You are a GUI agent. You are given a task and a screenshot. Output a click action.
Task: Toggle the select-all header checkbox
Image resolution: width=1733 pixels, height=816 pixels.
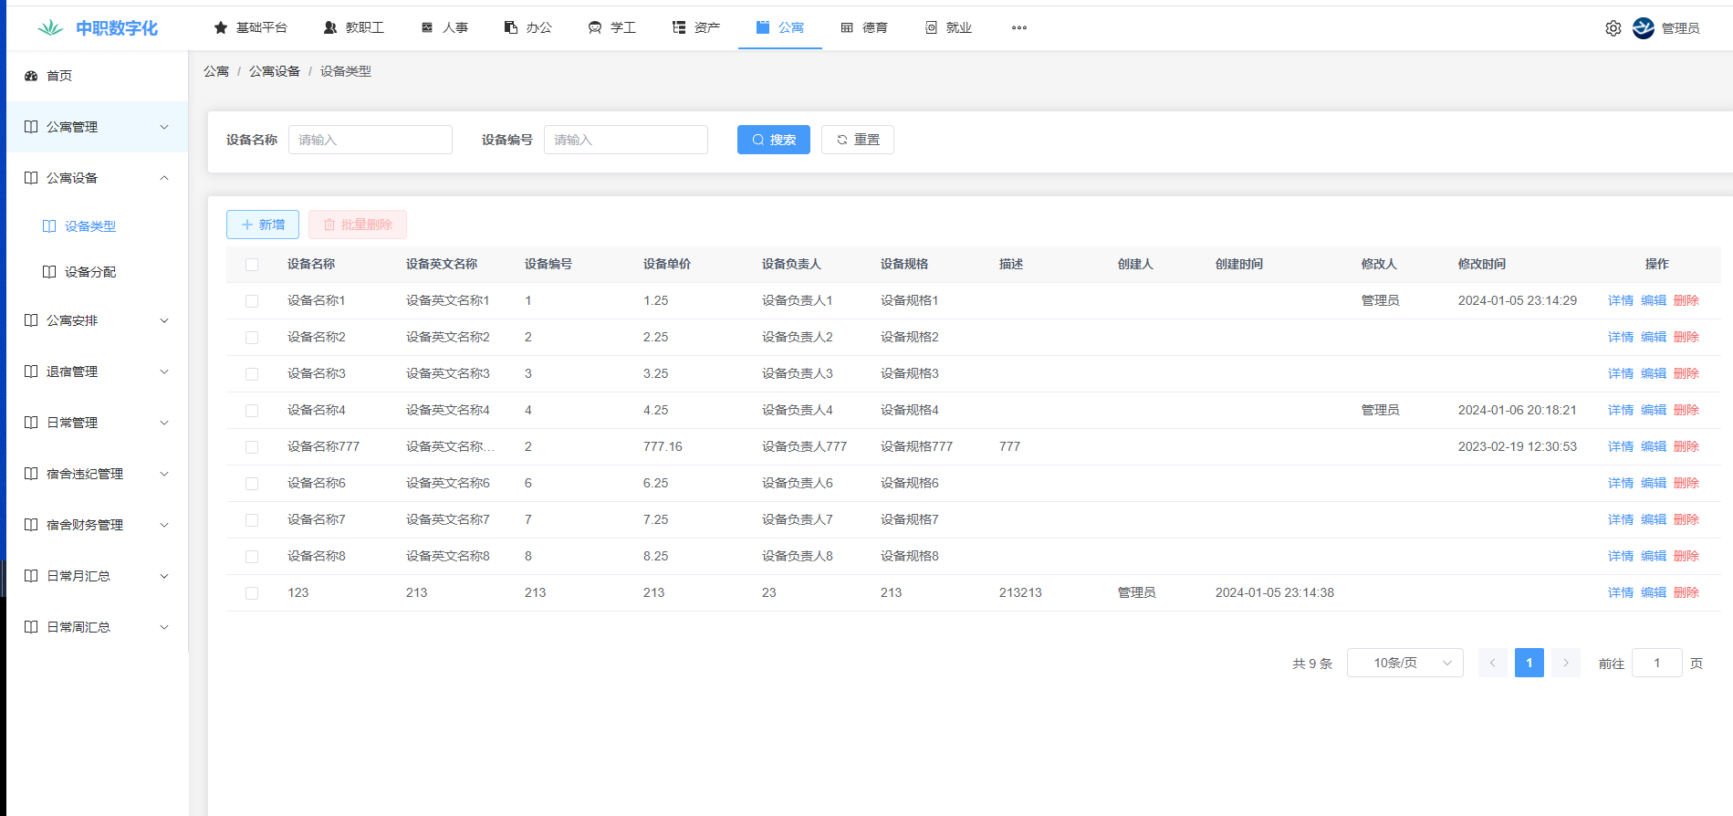[252, 265]
